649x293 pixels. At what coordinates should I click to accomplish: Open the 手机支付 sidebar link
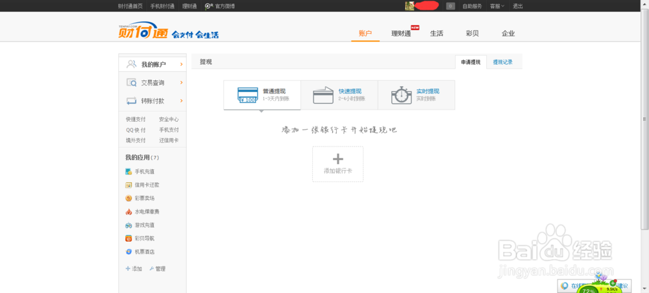pyautogui.click(x=169, y=130)
